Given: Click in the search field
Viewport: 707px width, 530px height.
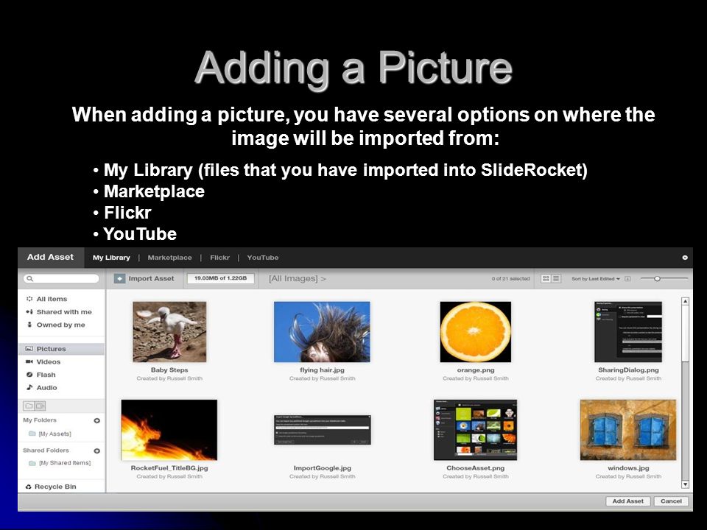Looking at the screenshot, I should pos(61,278).
